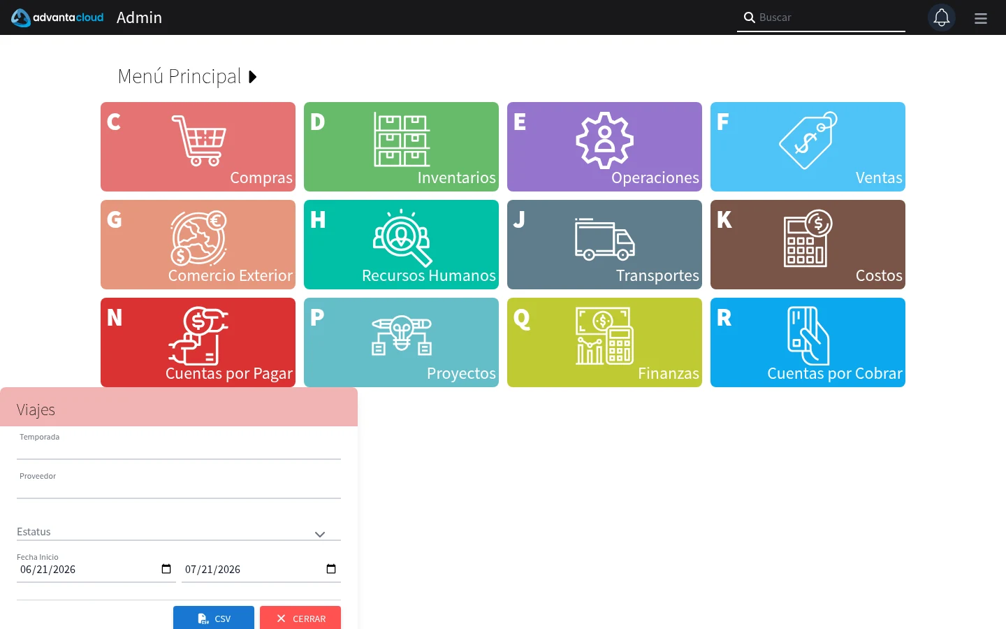Click the Compras tile label

click(261, 178)
